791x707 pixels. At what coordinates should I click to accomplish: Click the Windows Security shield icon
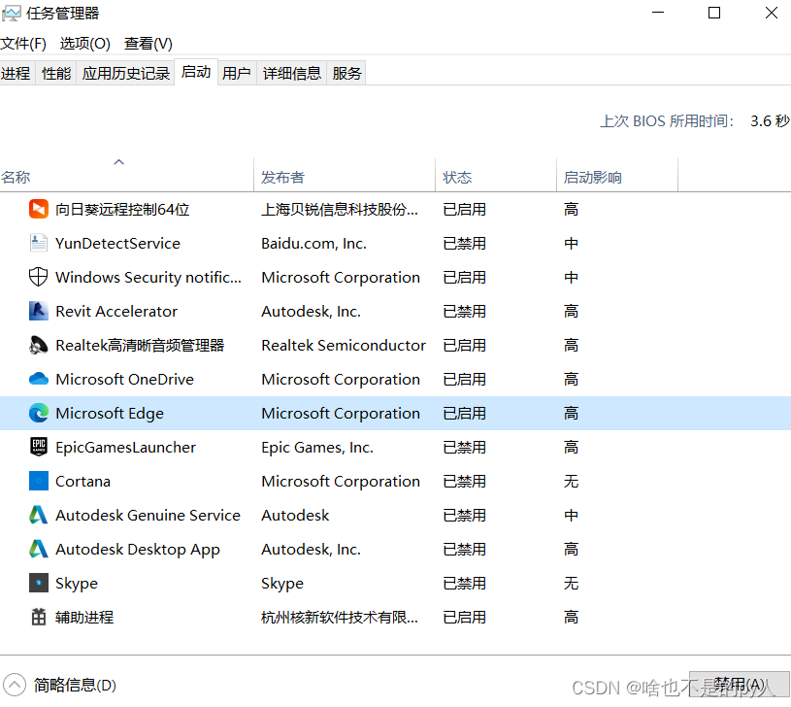39,277
